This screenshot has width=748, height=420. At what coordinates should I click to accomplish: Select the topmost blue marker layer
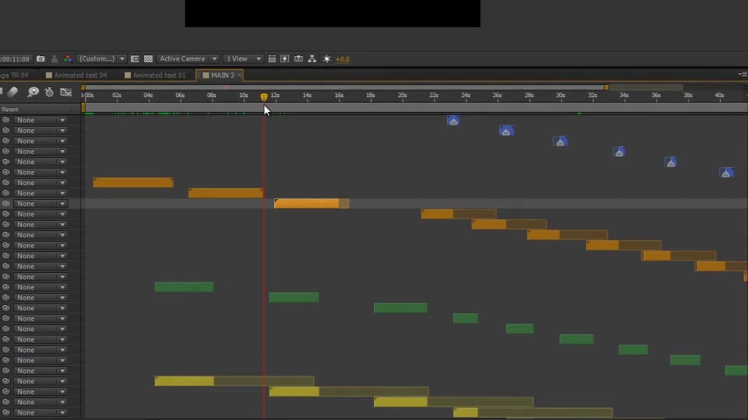(453, 121)
